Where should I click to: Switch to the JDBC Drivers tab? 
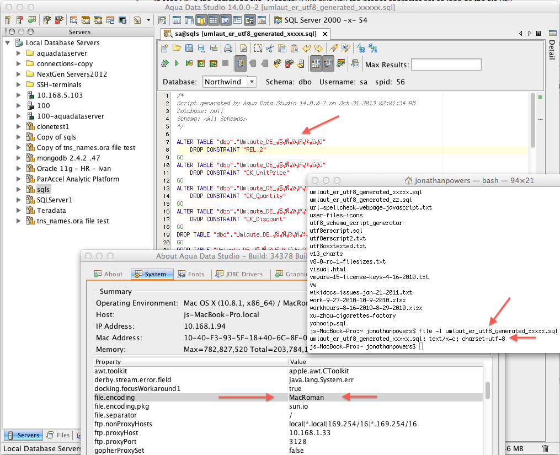coord(239,274)
